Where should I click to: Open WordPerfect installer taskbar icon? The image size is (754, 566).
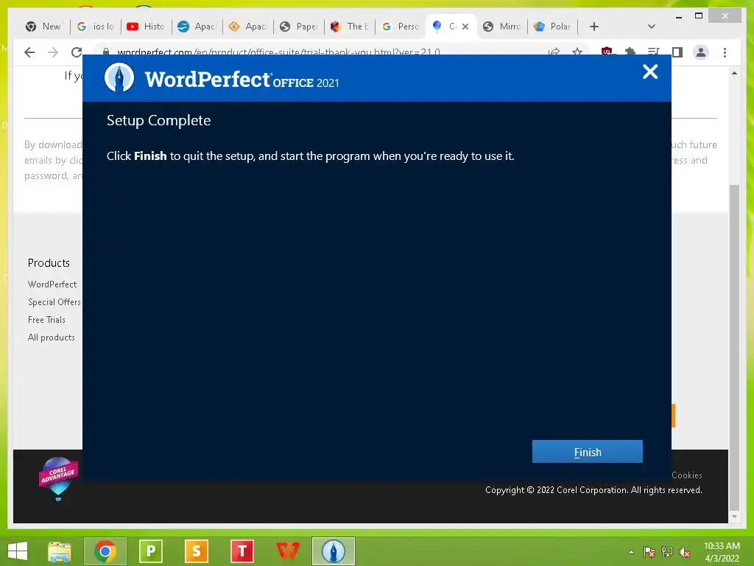(x=334, y=551)
